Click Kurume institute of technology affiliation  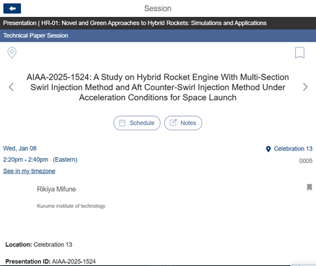71,206
